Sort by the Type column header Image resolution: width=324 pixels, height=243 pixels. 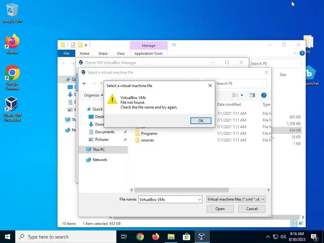pyautogui.click(x=266, y=104)
